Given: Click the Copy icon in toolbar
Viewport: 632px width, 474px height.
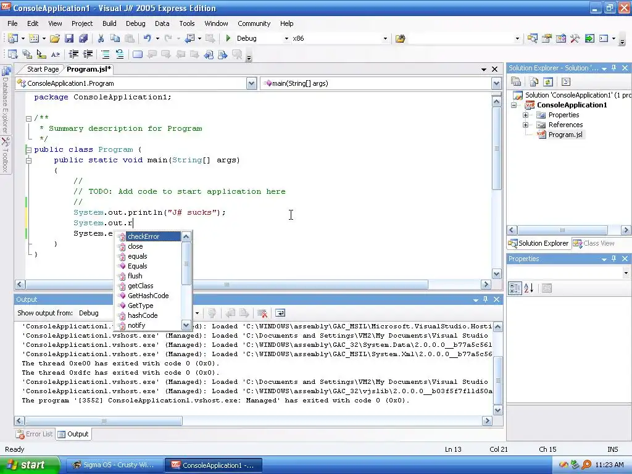Looking at the screenshot, I should [115, 39].
